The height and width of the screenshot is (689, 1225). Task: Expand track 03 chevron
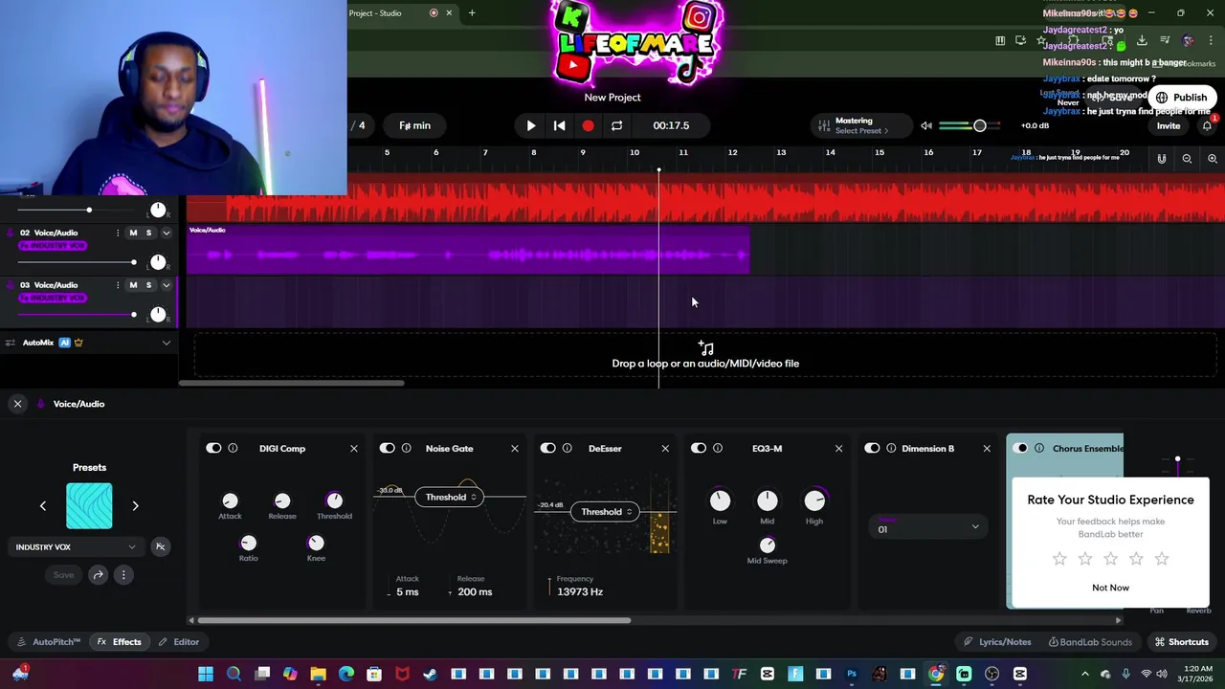point(166,285)
